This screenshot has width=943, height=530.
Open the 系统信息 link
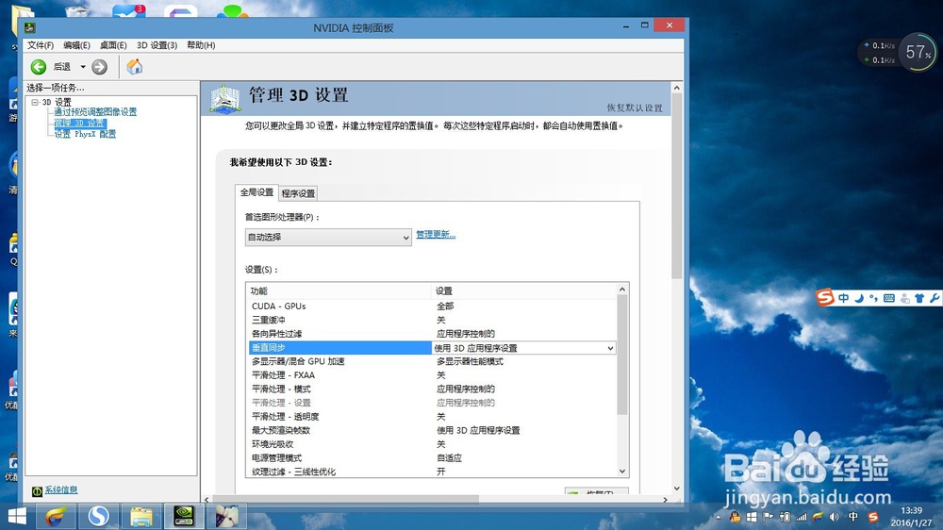click(x=60, y=490)
